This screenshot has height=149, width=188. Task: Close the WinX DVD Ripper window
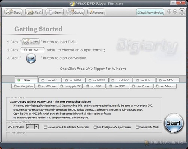point(181,3)
